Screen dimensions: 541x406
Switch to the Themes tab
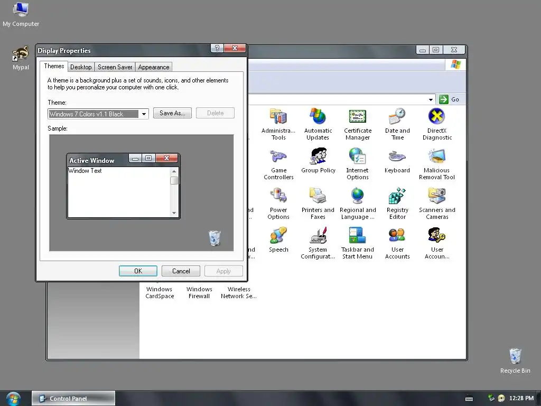[x=54, y=66]
